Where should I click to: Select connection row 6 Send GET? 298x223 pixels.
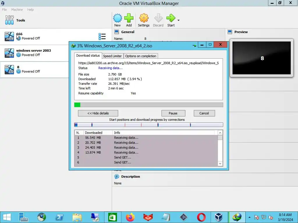(146, 162)
